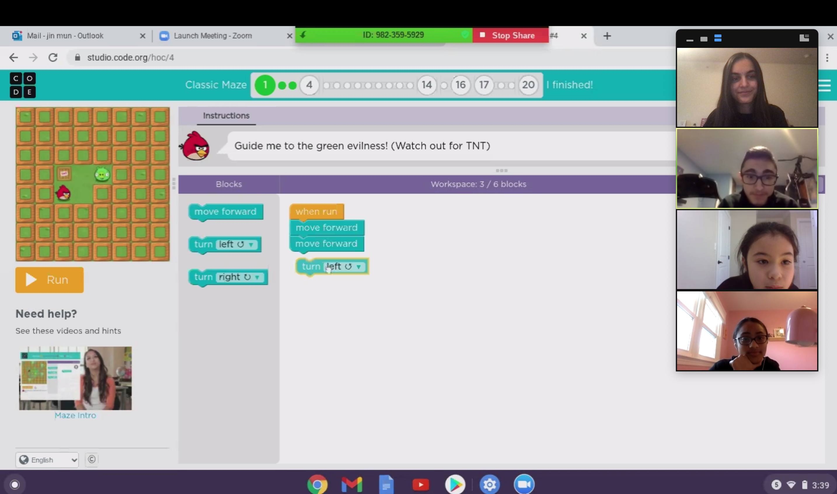Expand direction dropdown on palette turn right block

pyautogui.click(x=257, y=277)
